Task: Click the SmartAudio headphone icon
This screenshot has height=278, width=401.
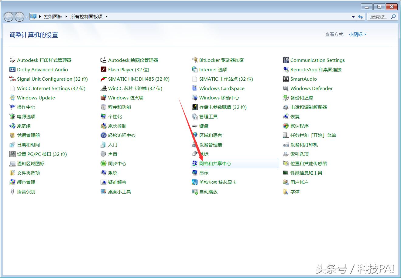Action: pos(286,79)
